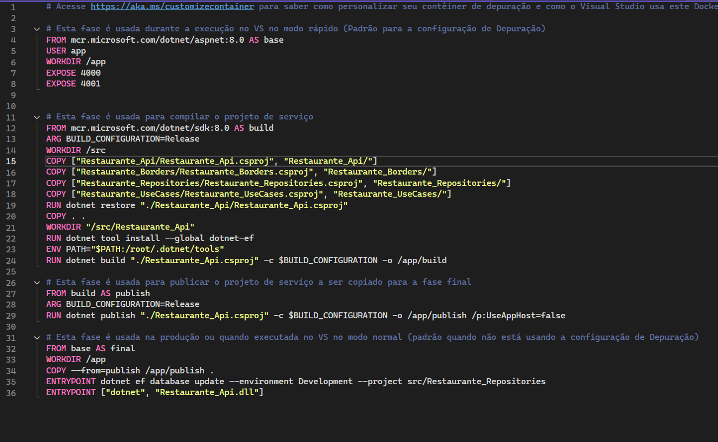Click 'ARG BUILD_CONFIGURATION=Release' on line 13
This screenshot has height=442, width=718.
123,139
